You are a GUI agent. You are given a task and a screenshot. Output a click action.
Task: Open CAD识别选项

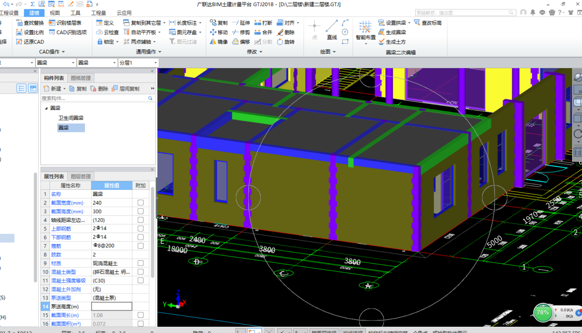point(68,32)
